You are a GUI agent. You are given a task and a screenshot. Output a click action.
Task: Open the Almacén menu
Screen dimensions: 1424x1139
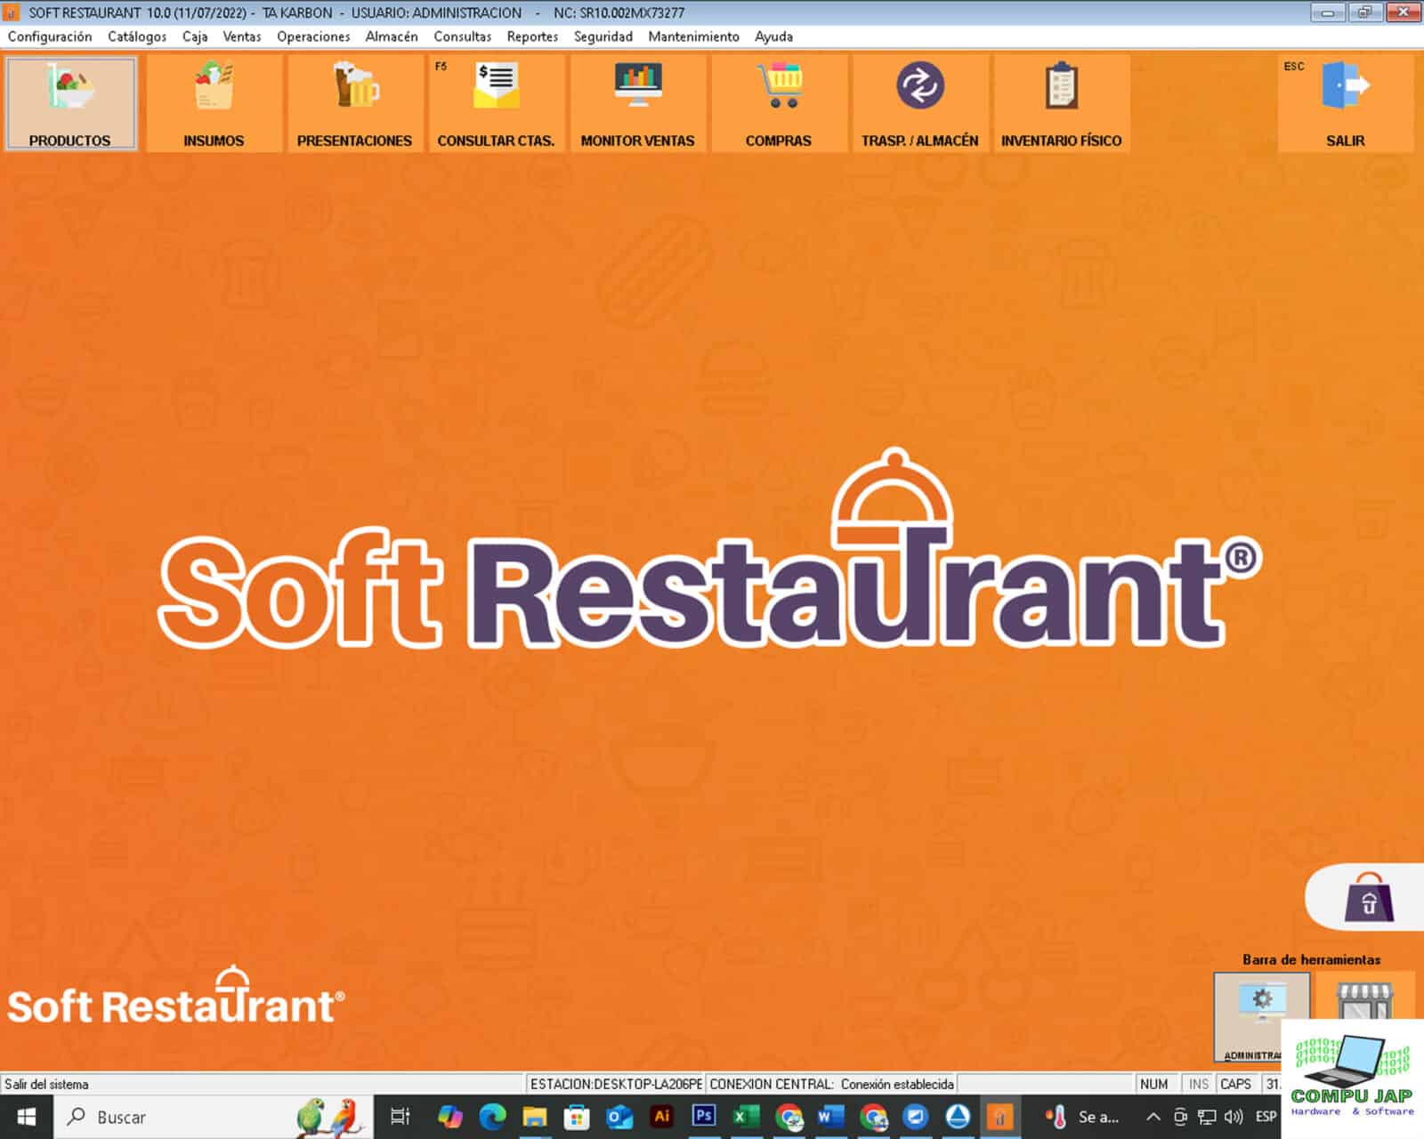pyautogui.click(x=392, y=36)
